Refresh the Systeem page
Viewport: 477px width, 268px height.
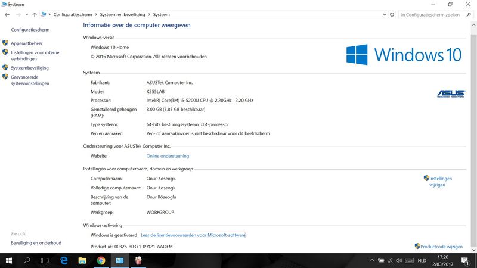(392, 14)
